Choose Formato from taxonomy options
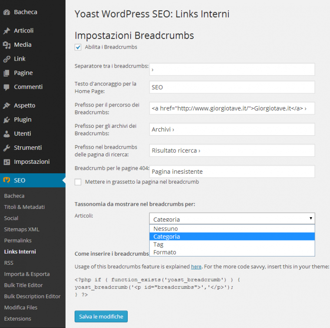 [x=232, y=252]
